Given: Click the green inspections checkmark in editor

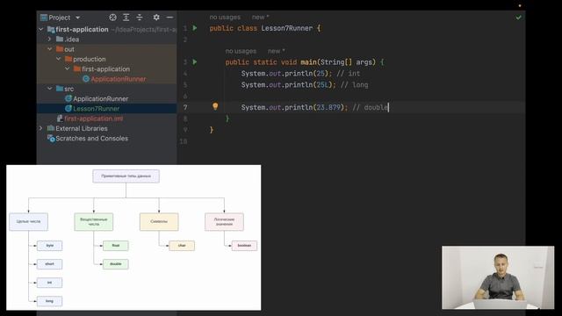Looking at the screenshot, I should 518,18.
